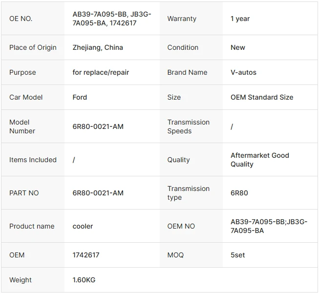The height and width of the screenshot is (295, 319).
Task: Select the Aftermarket Good Quality value
Action: (x=260, y=160)
